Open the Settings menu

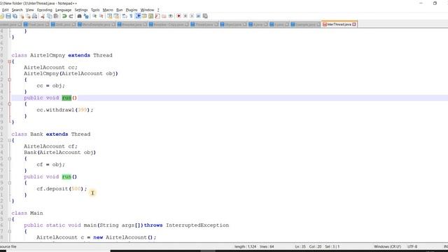coord(81,10)
